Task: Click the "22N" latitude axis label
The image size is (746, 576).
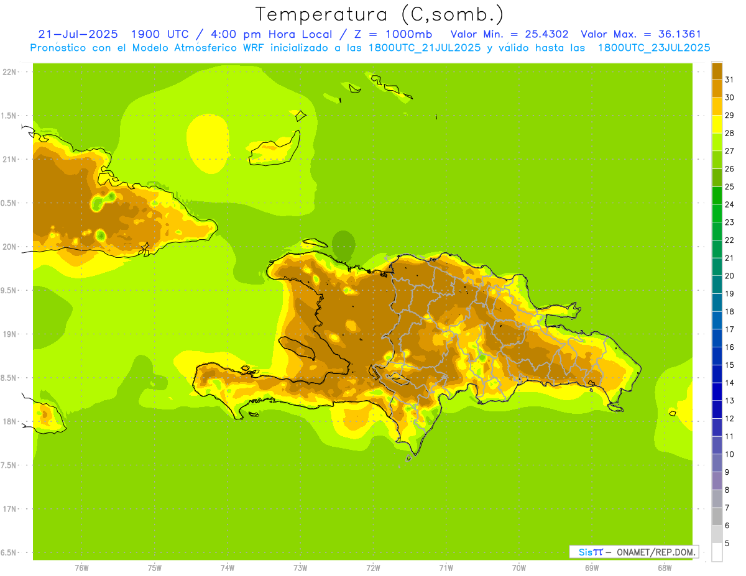Action: tap(10, 71)
